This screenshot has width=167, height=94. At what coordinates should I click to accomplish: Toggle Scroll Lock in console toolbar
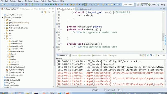(x=144, y=55)
